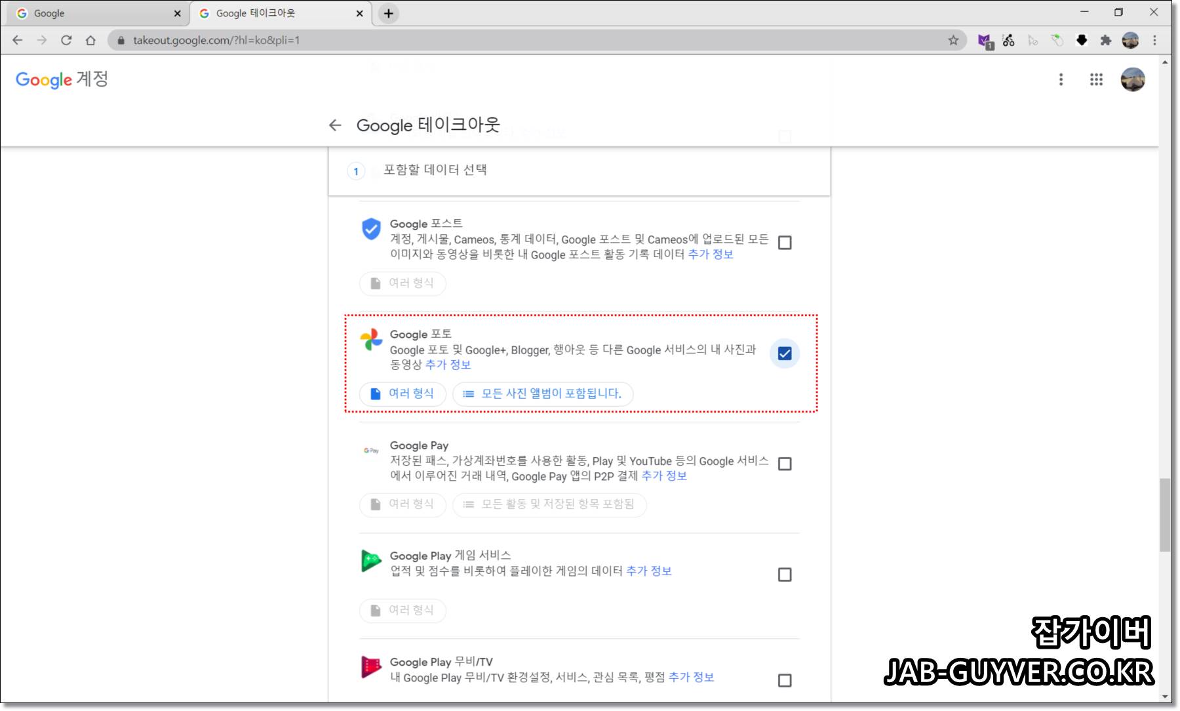The width and height of the screenshot is (1180, 711).
Task: Open Google account options three-dot menu
Action: 1061,79
